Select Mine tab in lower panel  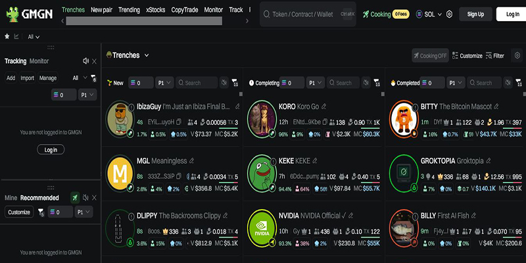coord(11,198)
